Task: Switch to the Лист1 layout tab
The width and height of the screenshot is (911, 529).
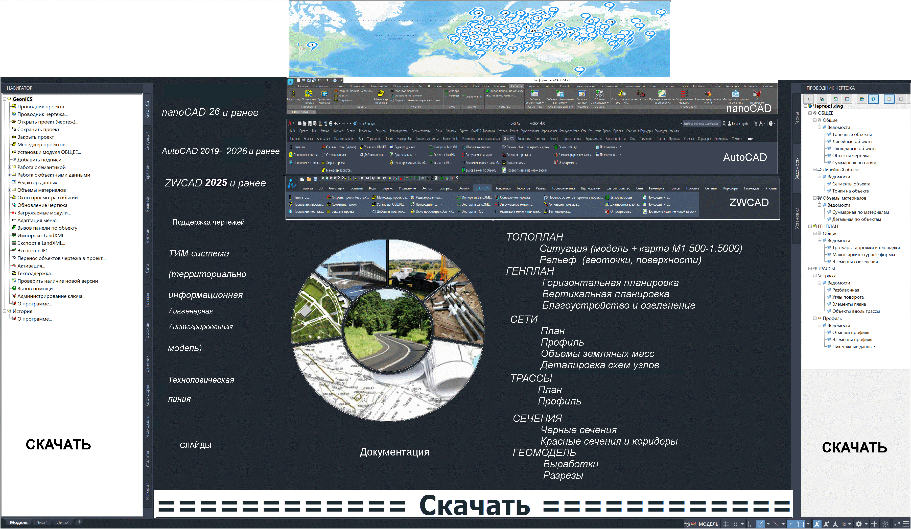Action: (x=42, y=522)
